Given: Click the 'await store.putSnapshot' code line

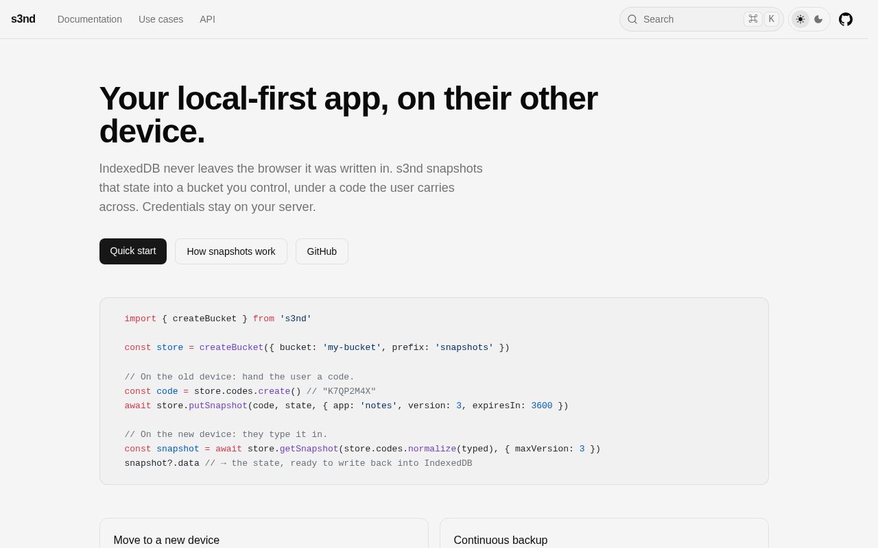Looking at the screenshot, I should (346, 406).
